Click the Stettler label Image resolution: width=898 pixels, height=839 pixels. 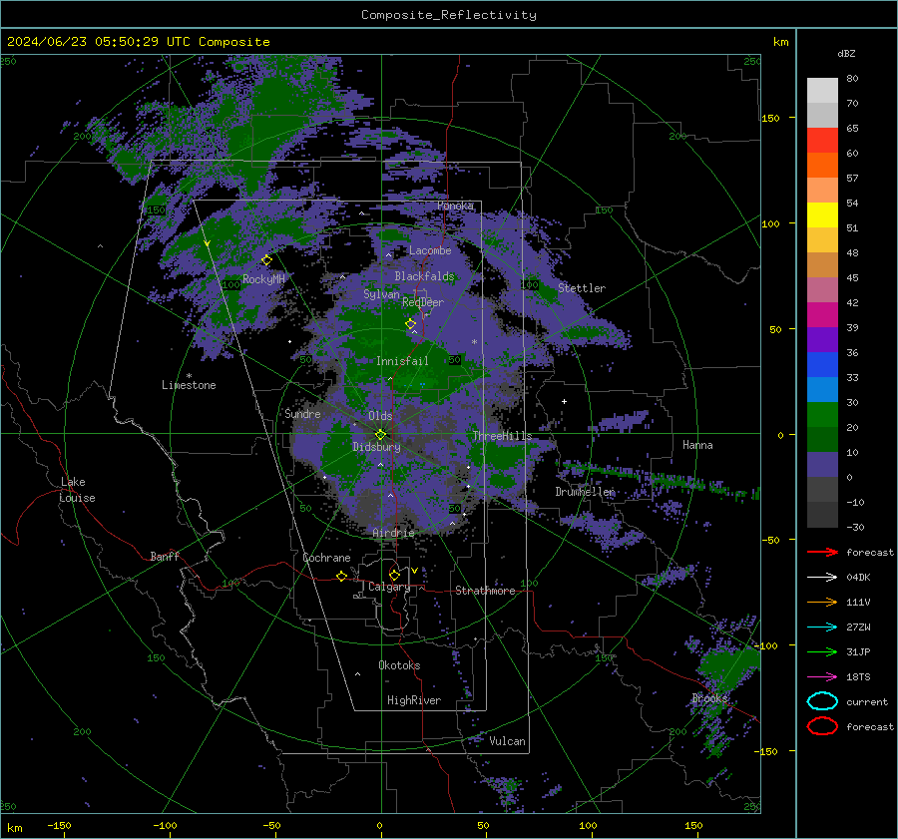(x=582, y=288)
